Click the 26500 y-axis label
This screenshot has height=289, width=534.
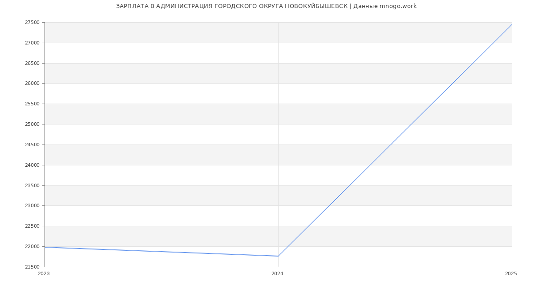pyautogui.click(x=32, y=64)
